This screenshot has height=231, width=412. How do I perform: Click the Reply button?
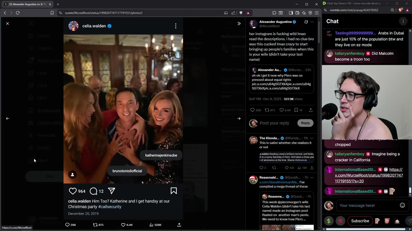305,123
